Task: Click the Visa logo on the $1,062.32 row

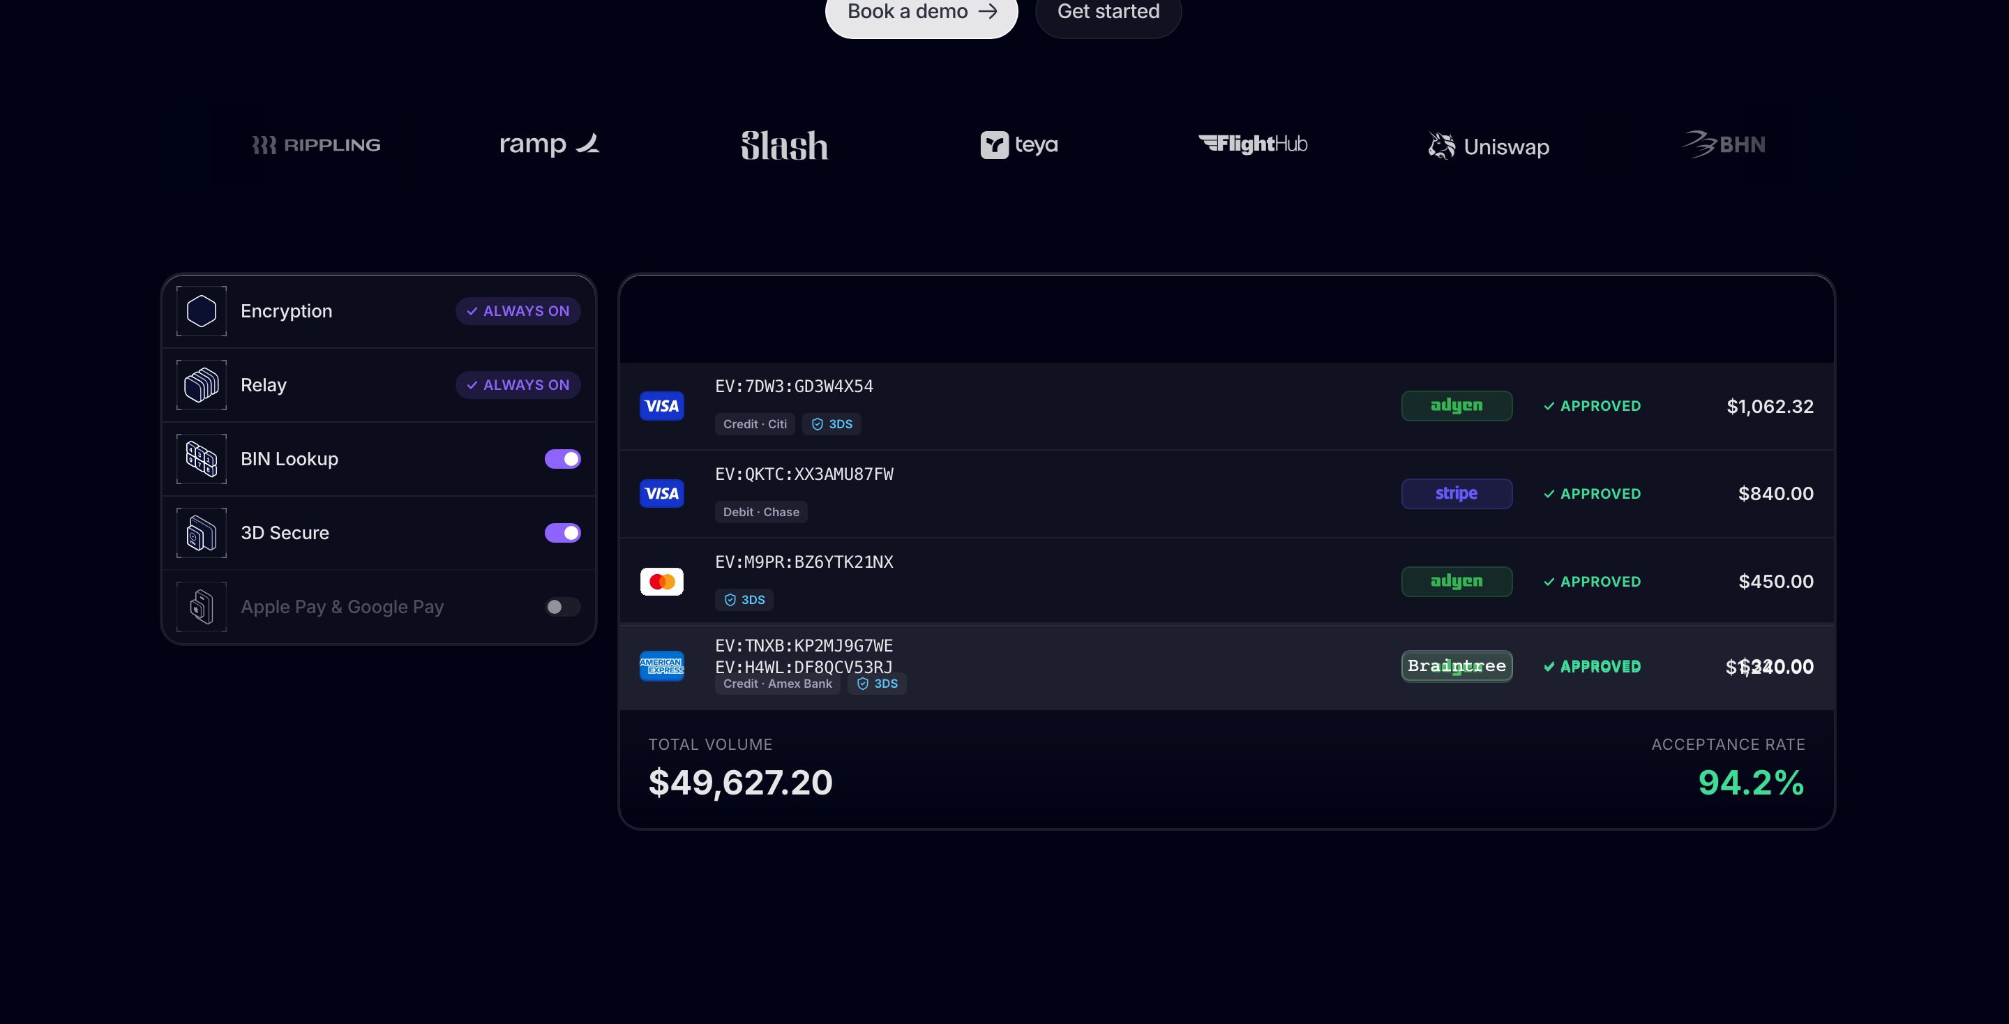Action: click(x=662, y=405)
